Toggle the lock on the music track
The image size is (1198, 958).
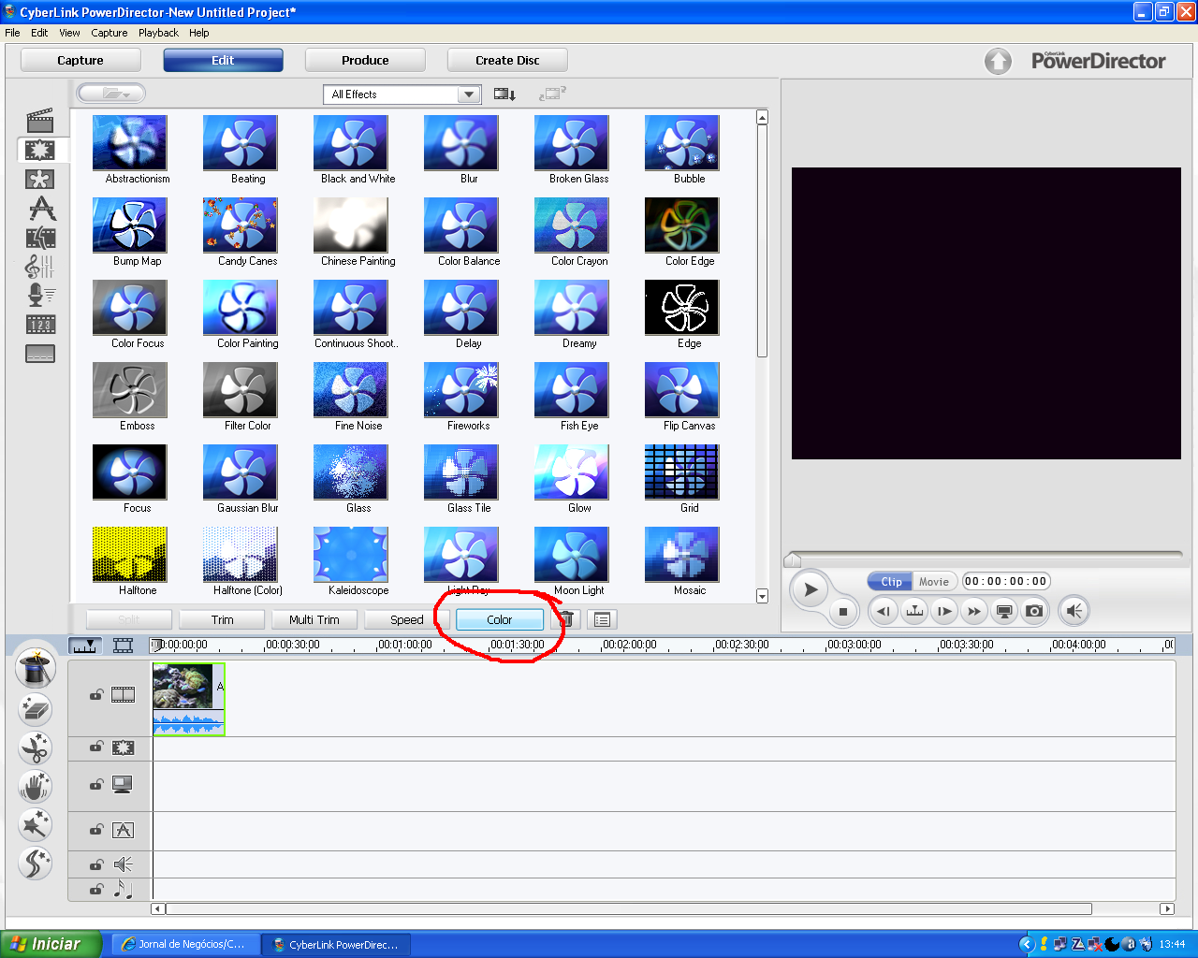coord(96,890)
